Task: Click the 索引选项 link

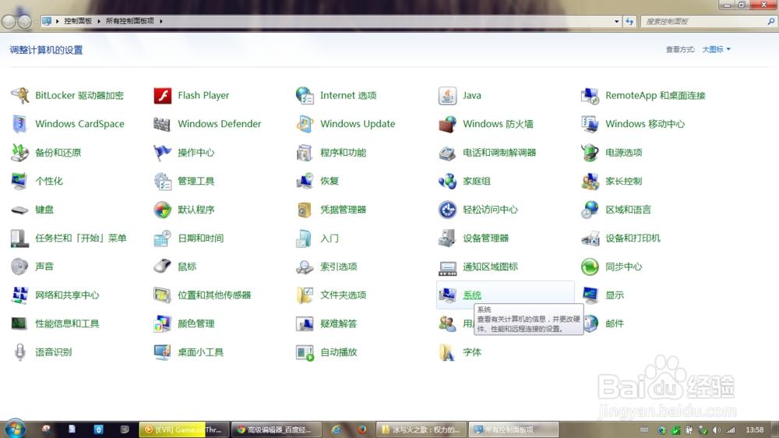Action: (x=338, y=267)
